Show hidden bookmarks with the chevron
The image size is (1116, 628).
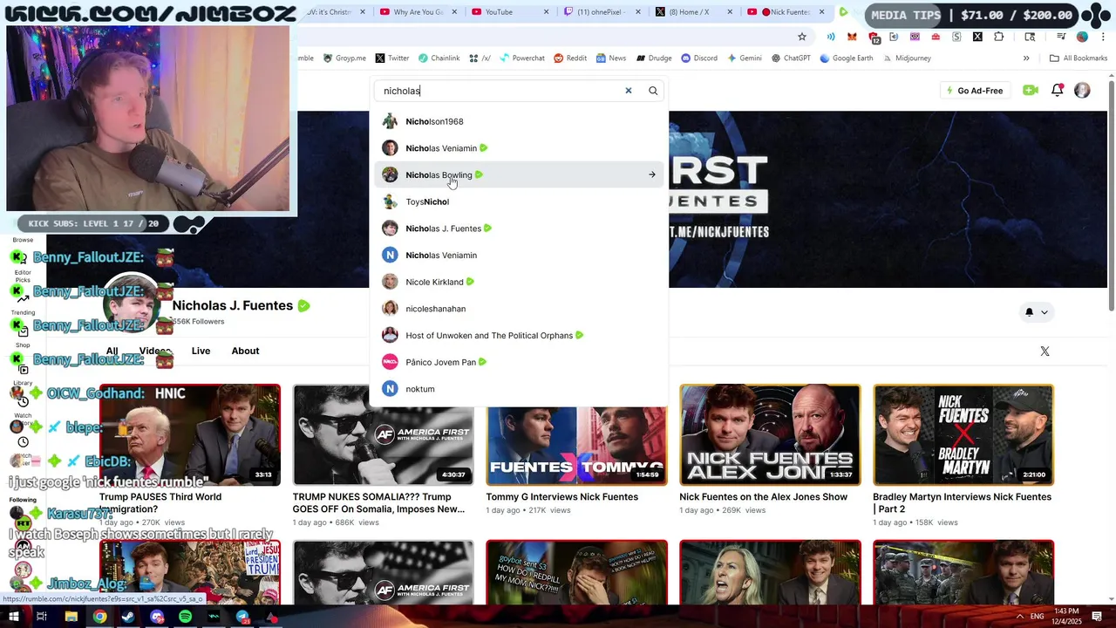1026,58
